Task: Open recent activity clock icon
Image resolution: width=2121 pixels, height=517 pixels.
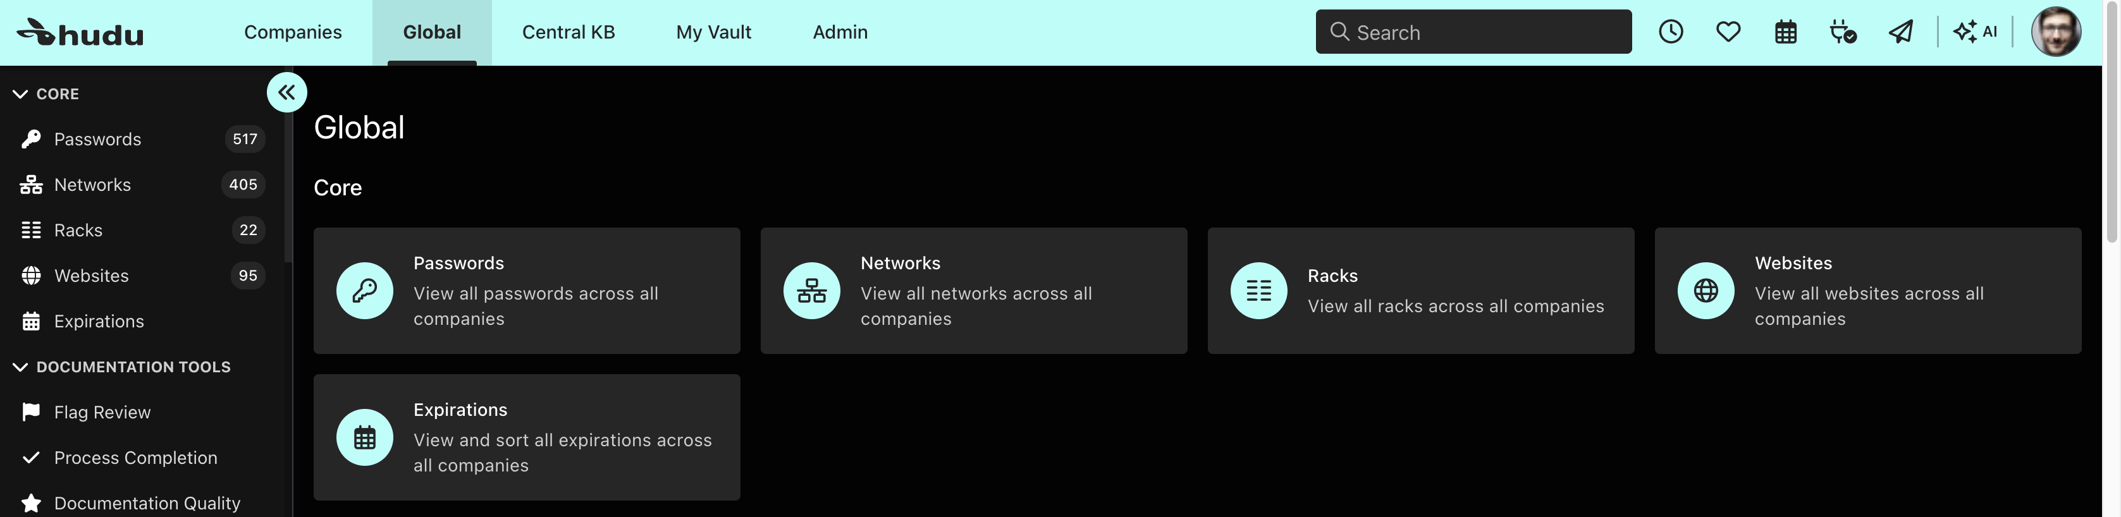Action: 1671,32
